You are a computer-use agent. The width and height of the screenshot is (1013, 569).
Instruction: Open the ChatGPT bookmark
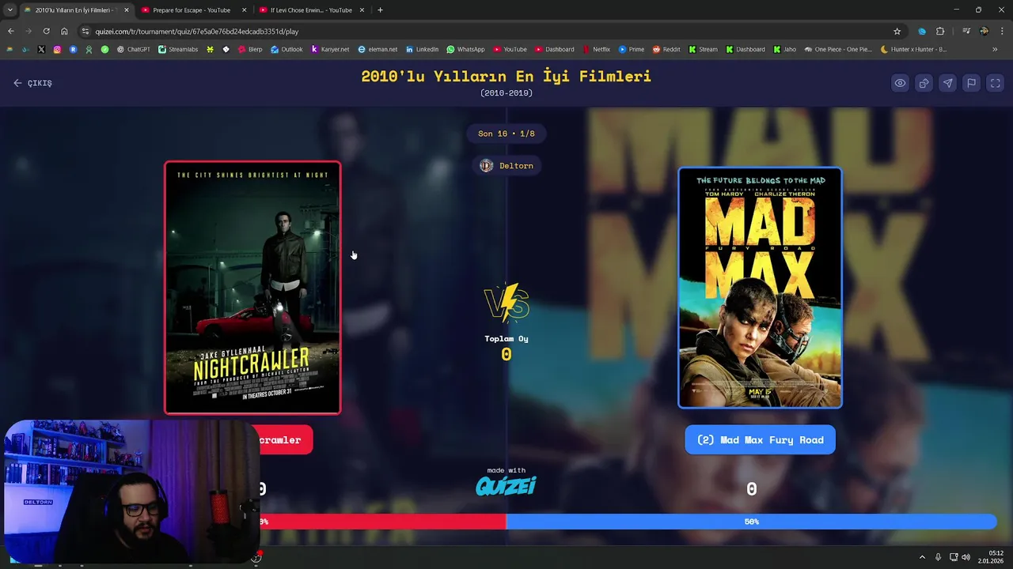[133, 49]
